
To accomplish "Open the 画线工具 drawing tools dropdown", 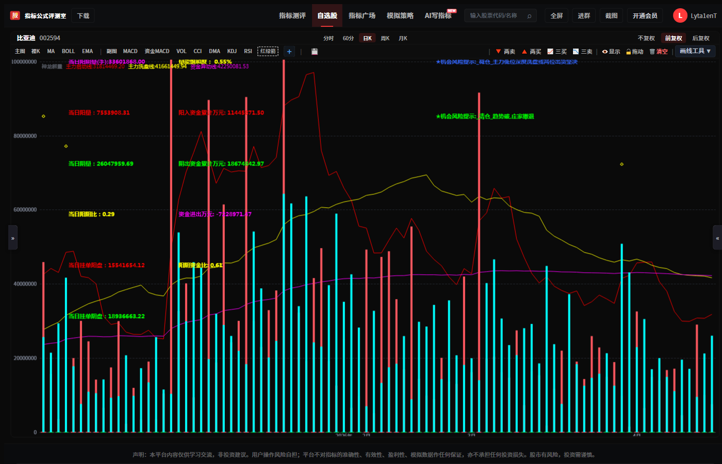I will click(x=695, y=51).
